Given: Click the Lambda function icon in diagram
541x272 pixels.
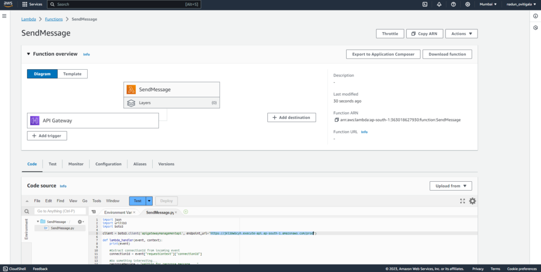Looking at the screenshot, I should click(x=131, y=90).
